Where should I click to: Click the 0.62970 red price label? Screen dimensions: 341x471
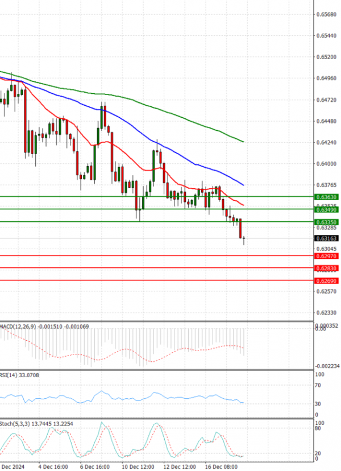pos(326,256)
